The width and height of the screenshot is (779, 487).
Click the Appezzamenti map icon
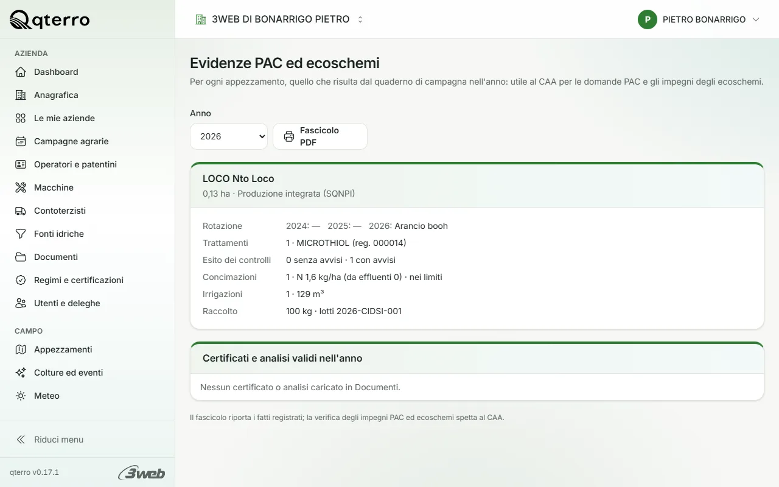[x=21, y=349]
